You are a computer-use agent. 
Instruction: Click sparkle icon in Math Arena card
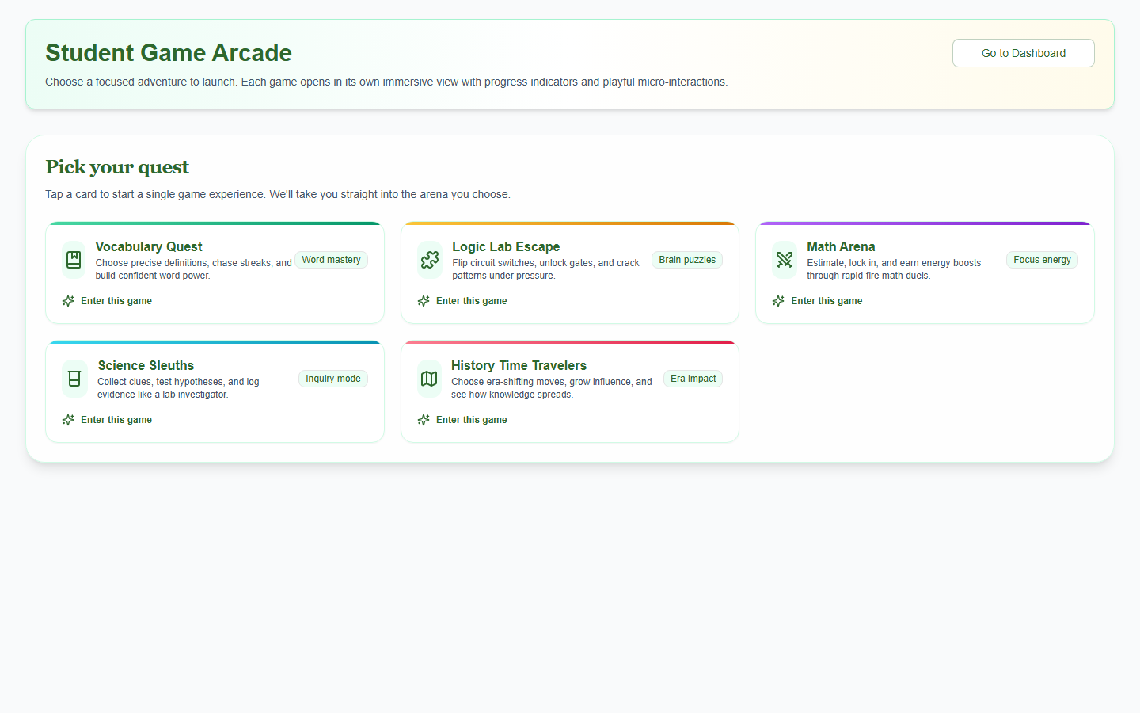[x=778, y=301]
